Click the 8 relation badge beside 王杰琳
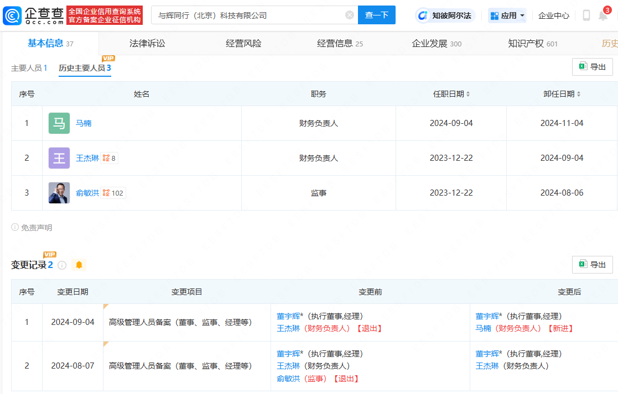The image size is (618, 394). [x=109, y=158]
